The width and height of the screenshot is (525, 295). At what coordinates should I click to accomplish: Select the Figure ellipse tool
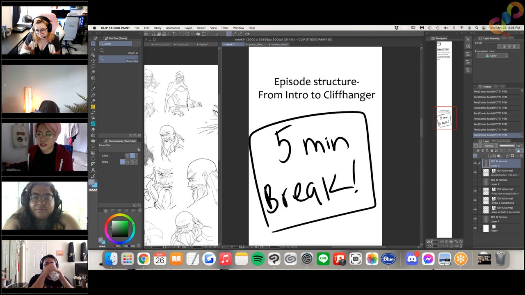(x=93, y=158)
